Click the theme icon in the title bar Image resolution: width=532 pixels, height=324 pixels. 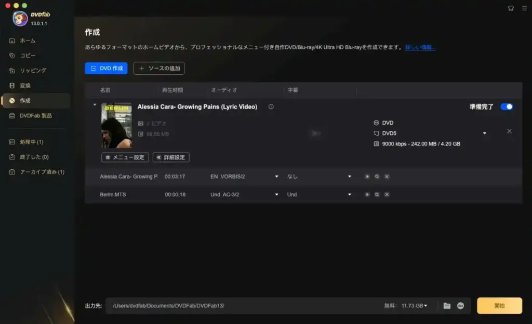(511, 8)
